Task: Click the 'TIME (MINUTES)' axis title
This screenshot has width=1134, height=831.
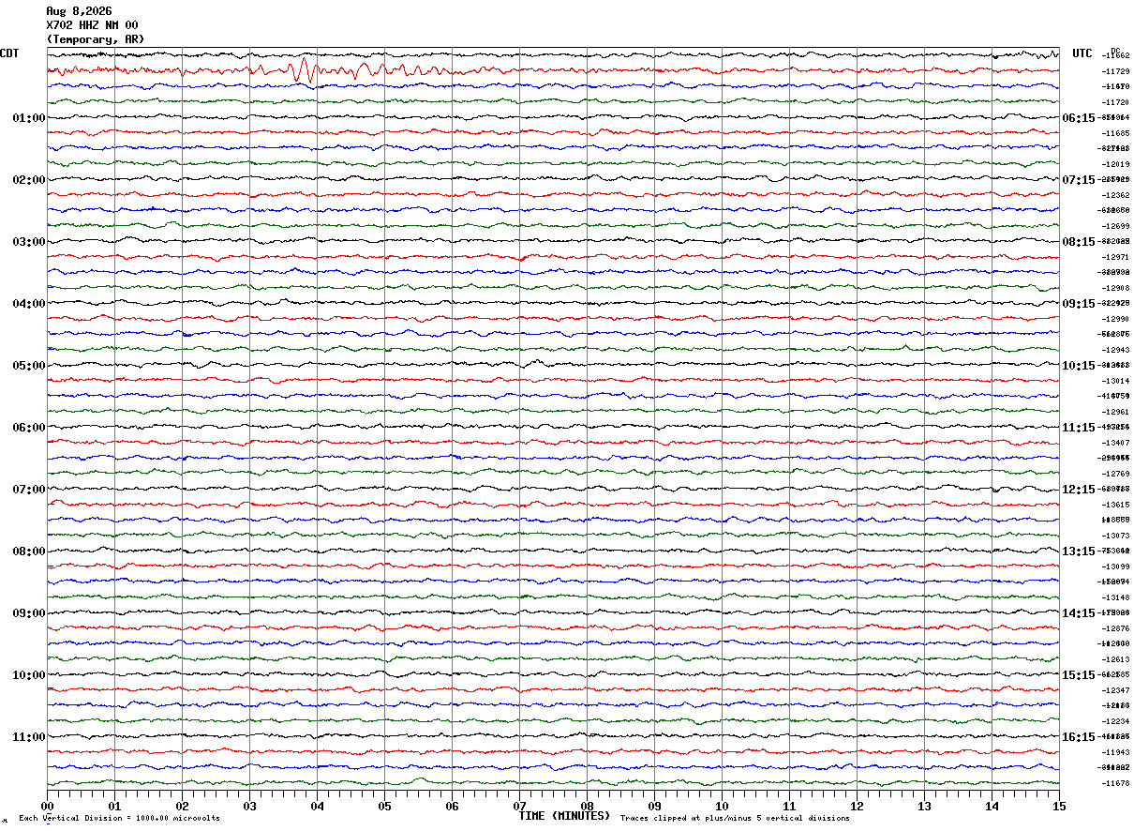Action: [564, 816]
